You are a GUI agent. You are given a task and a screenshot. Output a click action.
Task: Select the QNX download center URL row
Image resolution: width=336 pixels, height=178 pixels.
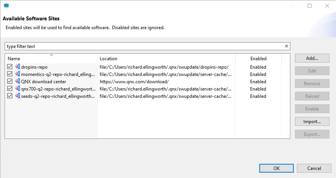(134, 82)
